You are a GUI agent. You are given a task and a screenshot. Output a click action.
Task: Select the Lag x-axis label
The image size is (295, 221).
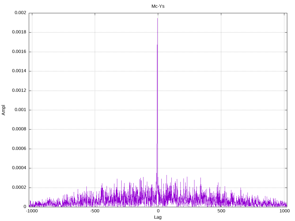[x=158, y=217]
